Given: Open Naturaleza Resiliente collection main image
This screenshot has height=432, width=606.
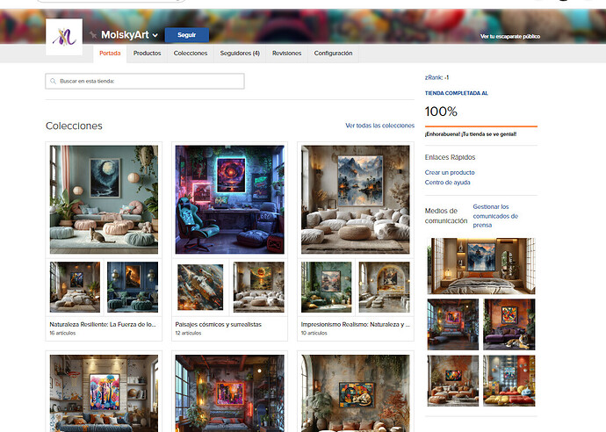Looking at the screenshot, I should click(104, 200).
